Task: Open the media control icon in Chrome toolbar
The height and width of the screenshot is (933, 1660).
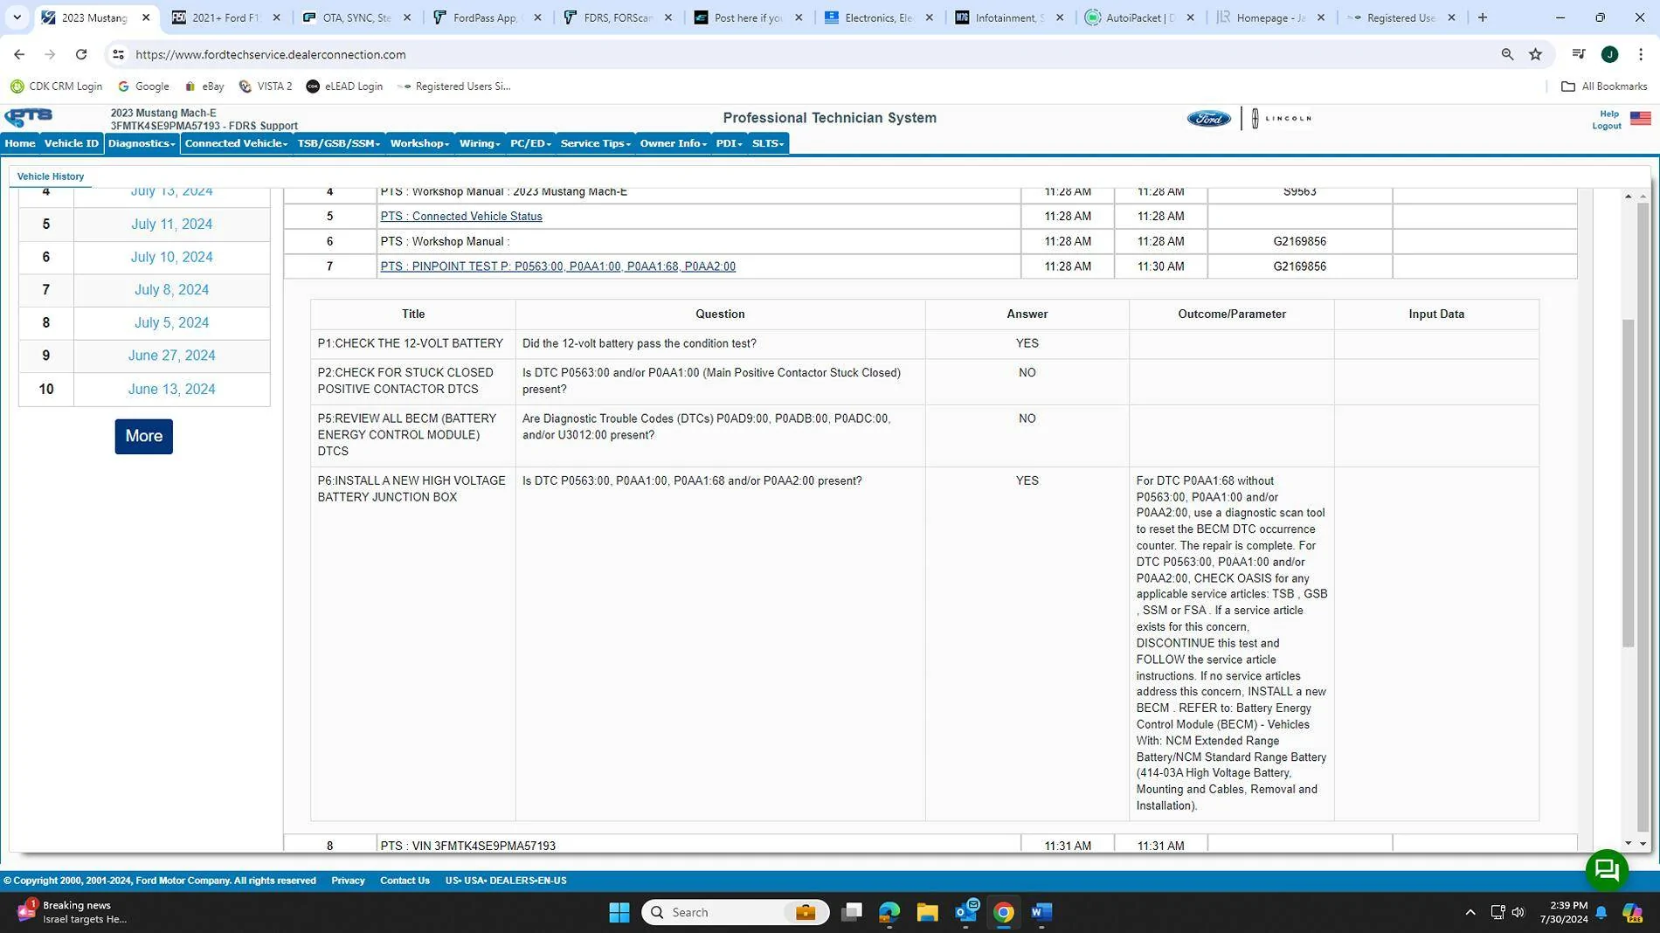Action: point(1579,54)
